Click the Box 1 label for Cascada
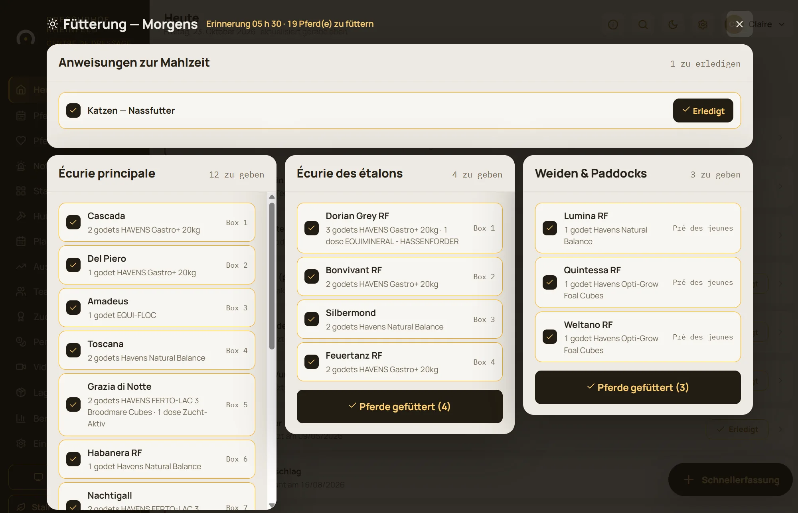 coord(237,223)
